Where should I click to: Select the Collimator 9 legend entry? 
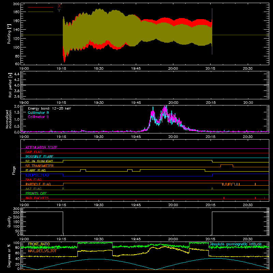click(x=38, y=117)
